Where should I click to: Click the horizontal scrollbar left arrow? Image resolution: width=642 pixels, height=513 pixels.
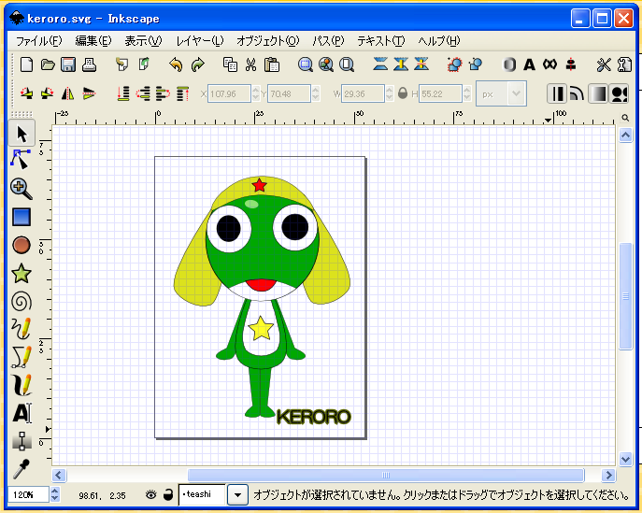pyautogui.click(x=59, y=476)
